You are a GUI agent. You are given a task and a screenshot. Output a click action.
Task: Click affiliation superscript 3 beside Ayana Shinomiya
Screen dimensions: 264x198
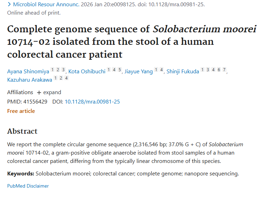[x=63, y=70]
